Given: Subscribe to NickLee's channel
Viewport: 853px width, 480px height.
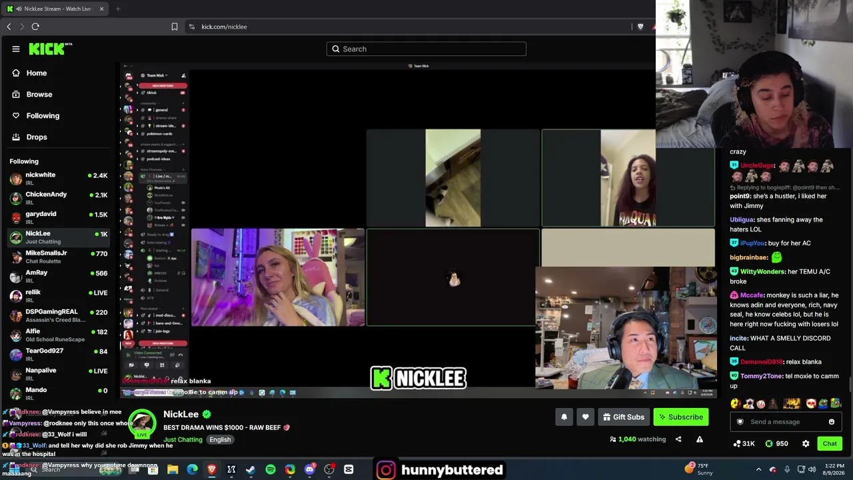Looking at the screenshot, I should coord(681,417).
